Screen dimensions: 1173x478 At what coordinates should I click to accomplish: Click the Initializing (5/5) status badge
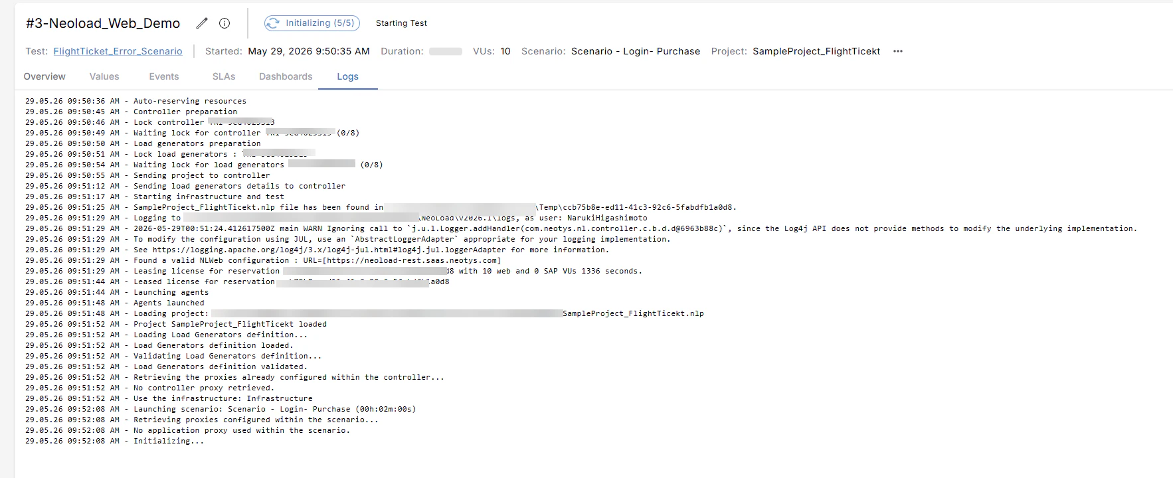click(x=312, y=23)
